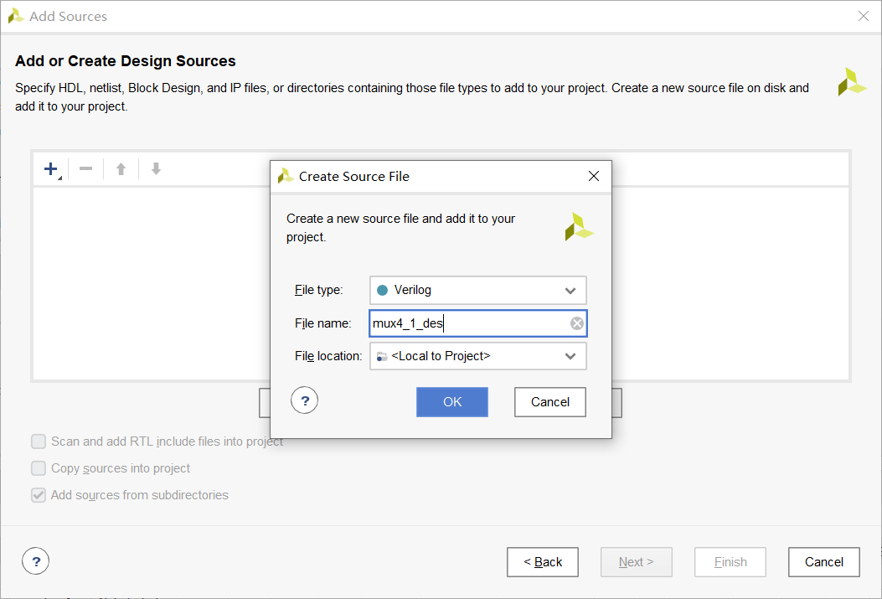
Task: Click the minus Remove toolbar icon
Action: click(85, 169)
